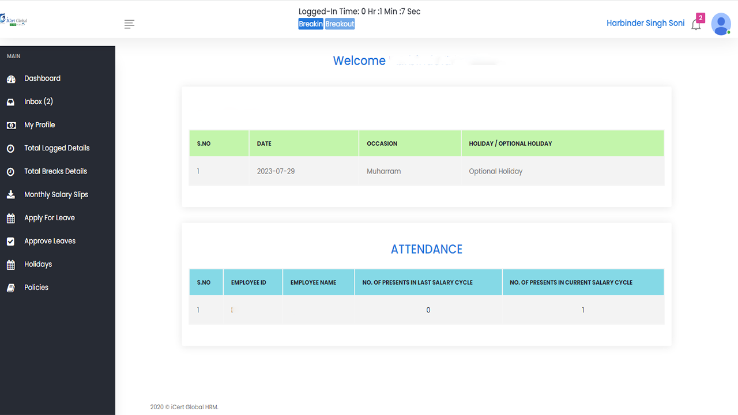Click the holiday table S.NO header
Screen dimensions: 738x415
219,144
